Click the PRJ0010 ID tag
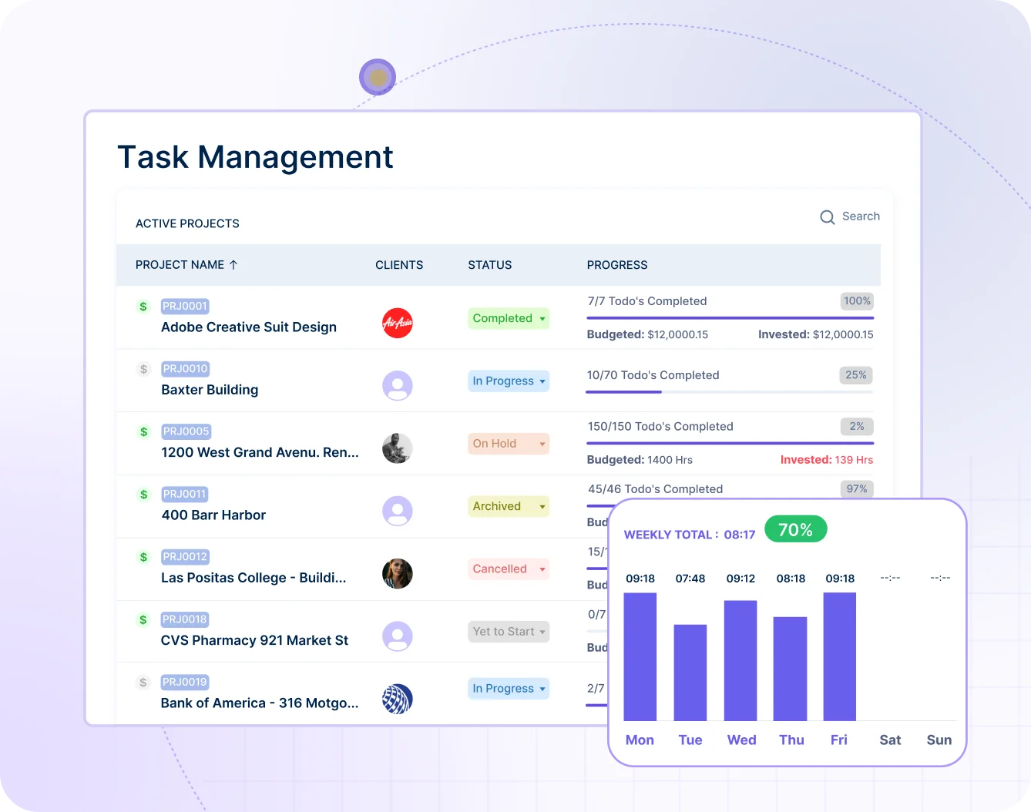The width and height of the screenshot is (1031, 812). 185,369
